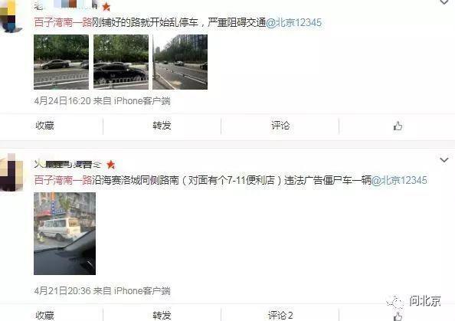
Task: Open 评论 2 comments on second post
Action: pos(280,316)
